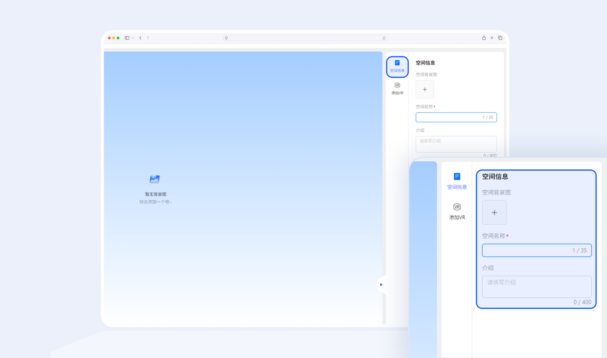The image size is (607, 358).
Task: Upload a 空间背景图 in the small browser panel
Action: click(424, 89)
